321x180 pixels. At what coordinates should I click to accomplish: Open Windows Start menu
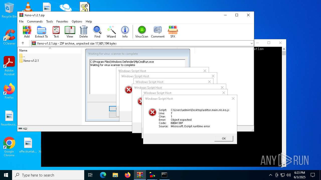coord(6,175)
